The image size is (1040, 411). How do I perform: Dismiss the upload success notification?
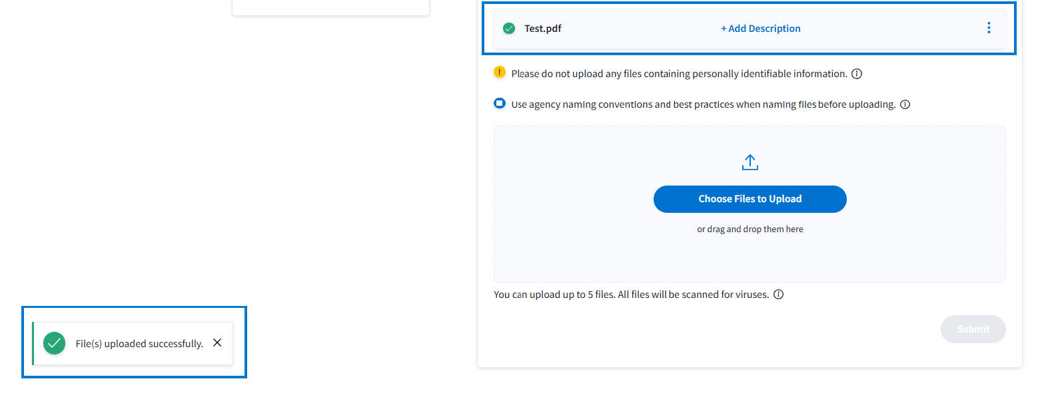coord(217,343)
